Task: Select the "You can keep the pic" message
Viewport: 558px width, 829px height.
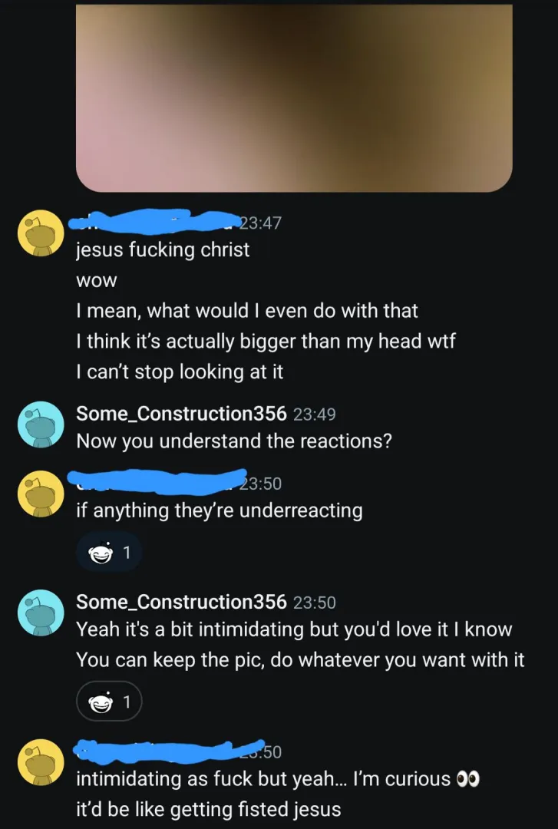Action: tap(300, 659)
